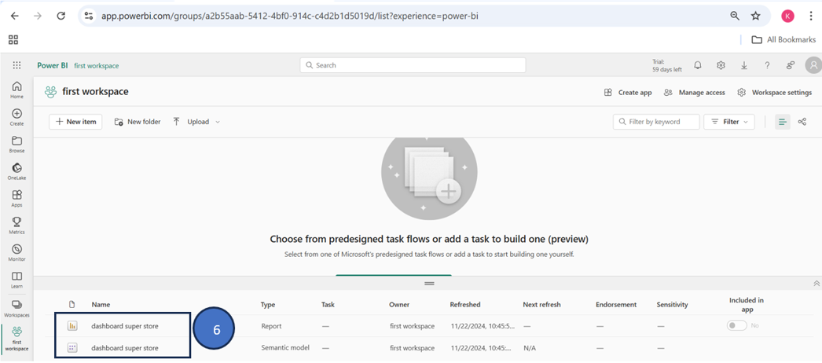
Task: Click the app launcher grid icon
Action: (x=17, y=66)
